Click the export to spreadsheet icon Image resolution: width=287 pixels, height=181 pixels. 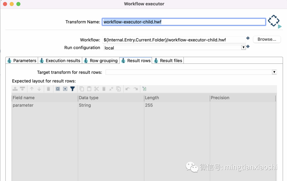[x=144, y=89]
